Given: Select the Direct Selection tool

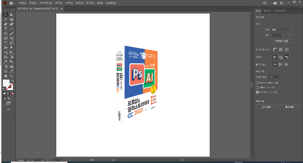Looking at the screenshot, I should click(x=11, y=15).
